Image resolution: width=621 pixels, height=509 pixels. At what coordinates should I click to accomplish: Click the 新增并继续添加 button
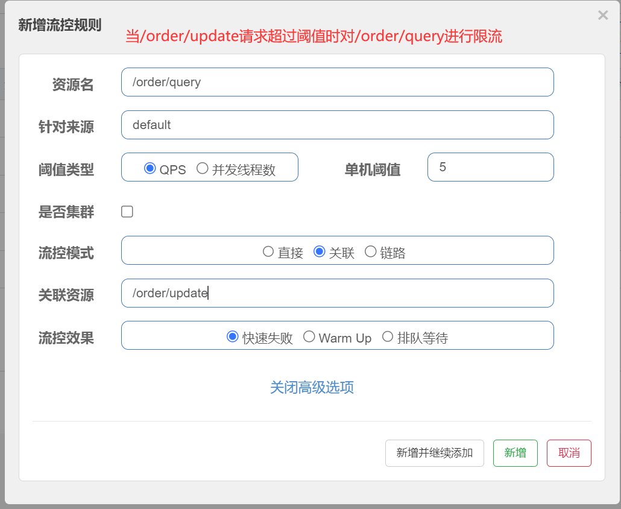click(x=434, y=453)
